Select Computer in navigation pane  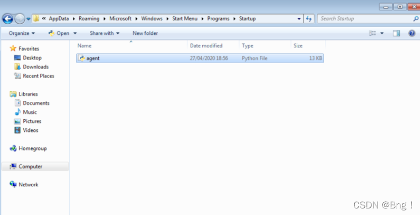30,167
